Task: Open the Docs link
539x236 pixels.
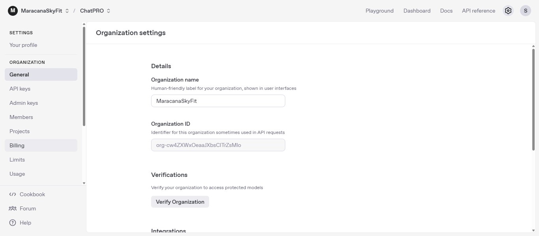Action: click(446, 11)
